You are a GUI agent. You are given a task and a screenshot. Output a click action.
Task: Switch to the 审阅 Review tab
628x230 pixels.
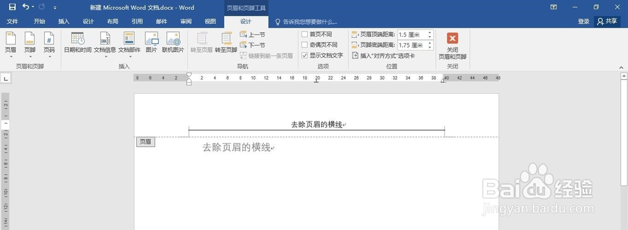[186, 21]
